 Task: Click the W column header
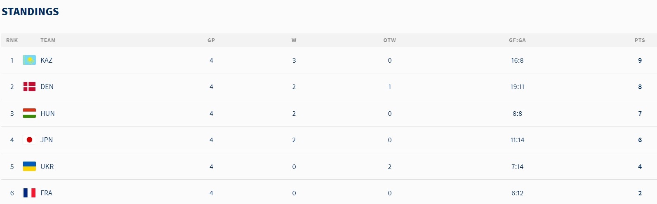pyautogui.click(x=294, y=40)
